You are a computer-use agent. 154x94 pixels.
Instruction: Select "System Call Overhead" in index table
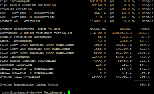(20, 77)
